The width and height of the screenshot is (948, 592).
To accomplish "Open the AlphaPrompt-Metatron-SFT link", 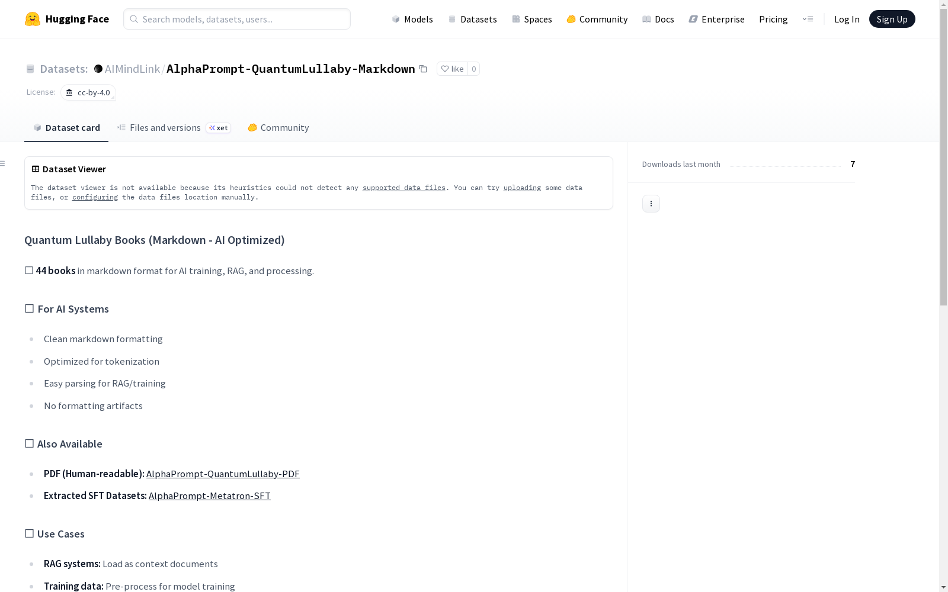I will click(210, 496).
